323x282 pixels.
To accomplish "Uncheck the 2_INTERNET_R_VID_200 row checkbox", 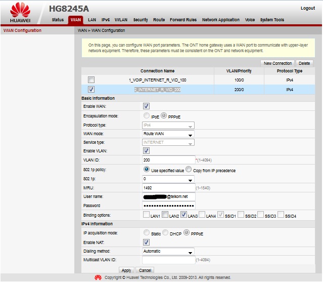I will (x=91, y=89).
